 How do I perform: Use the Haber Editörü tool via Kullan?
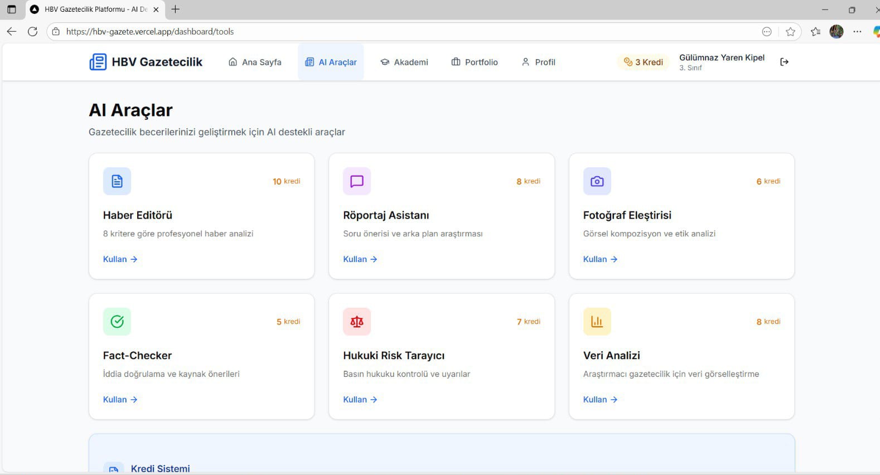pyautogui.click(x=120, y=259)
